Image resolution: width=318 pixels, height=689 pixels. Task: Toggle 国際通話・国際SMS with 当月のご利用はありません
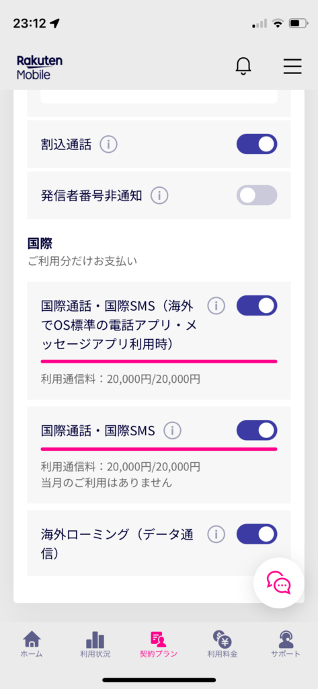[257, 430]
